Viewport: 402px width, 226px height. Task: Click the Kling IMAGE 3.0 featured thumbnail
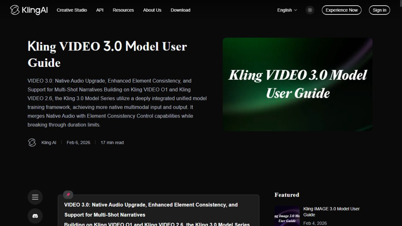click(x=287, y=216)
